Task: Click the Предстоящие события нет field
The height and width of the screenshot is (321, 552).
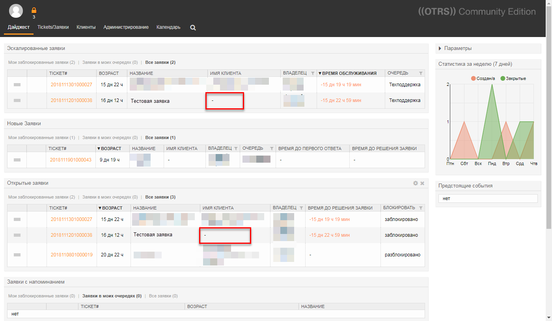Action: click(x=488, y=199)
